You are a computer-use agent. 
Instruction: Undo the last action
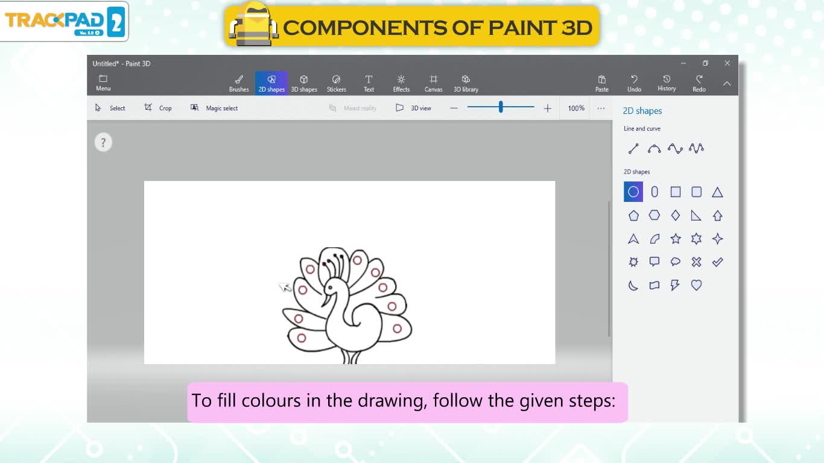click(x=634, y=83)
